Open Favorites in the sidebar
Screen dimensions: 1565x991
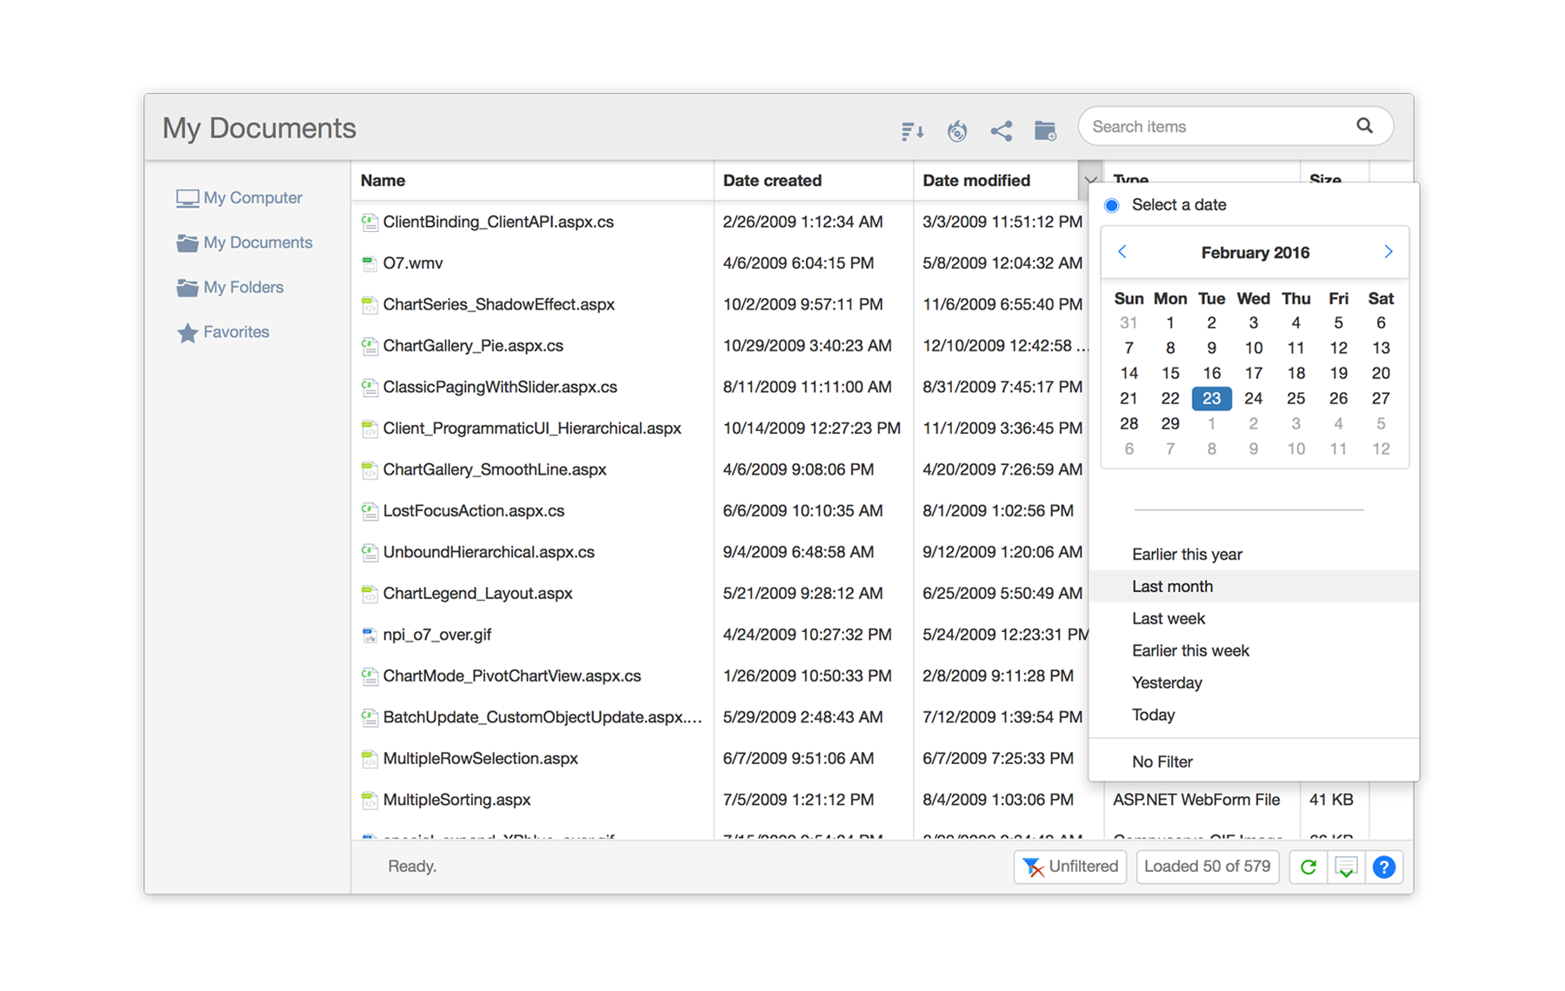[236, 332]
